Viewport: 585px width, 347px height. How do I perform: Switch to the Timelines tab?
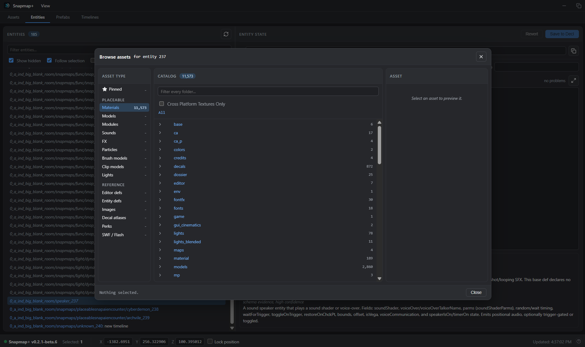(x=90, y=17)
